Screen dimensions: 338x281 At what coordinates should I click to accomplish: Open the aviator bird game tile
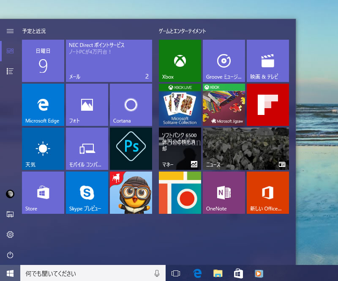coord(131,193)
